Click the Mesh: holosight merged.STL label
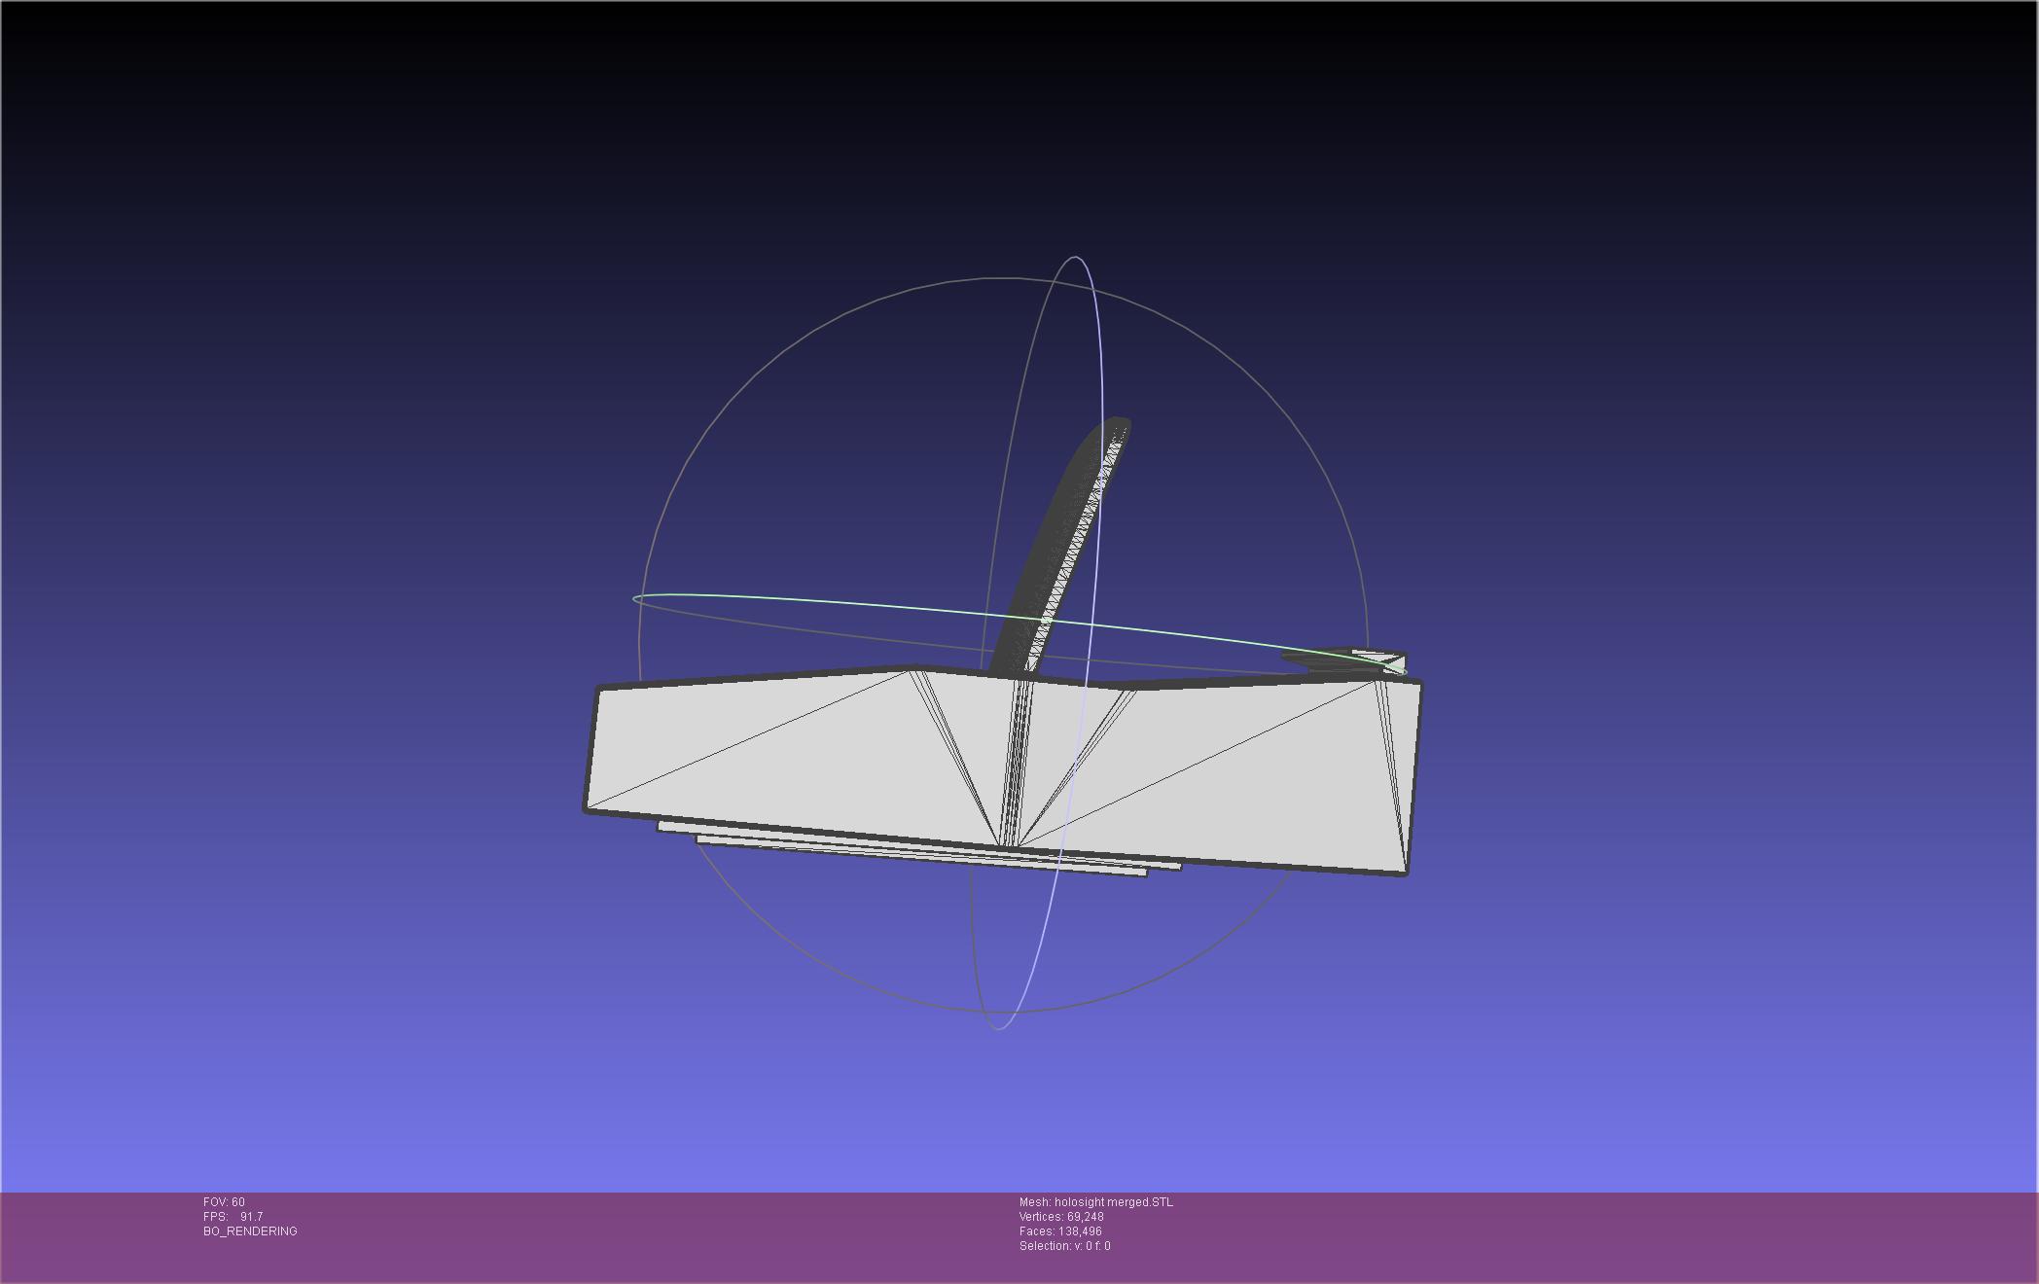The image size is (2039, 1284). [x=1095, y=1202]
